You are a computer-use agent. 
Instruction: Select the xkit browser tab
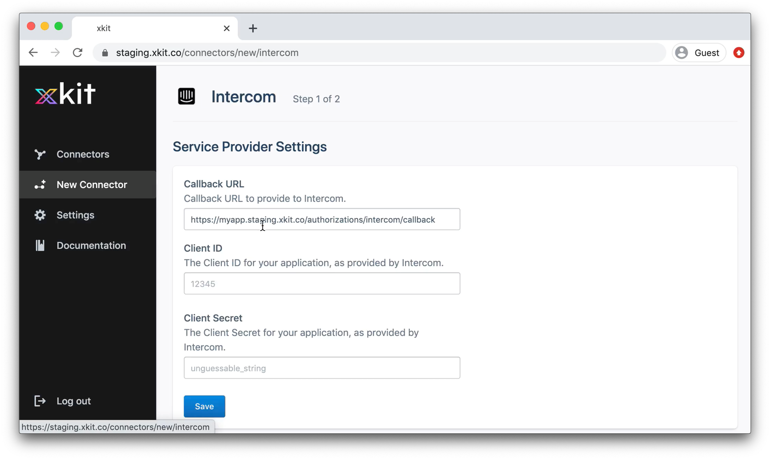[x=155, y=28]
